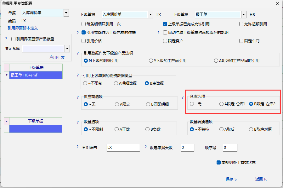Click help icon beside 自动冲减上级单据对虚拟库存的影响
283x188 pixels.
coord(159,33)
